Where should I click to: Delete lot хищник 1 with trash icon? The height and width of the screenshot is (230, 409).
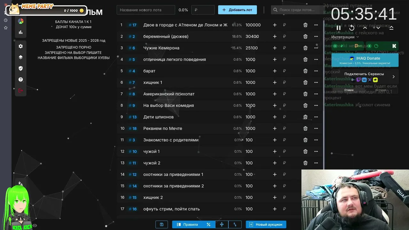point(305,82)
